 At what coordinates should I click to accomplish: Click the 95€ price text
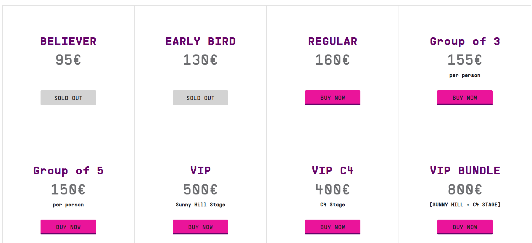68,60
